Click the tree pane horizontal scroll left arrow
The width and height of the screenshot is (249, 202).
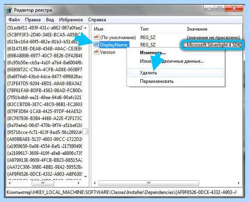coord(10,183)
